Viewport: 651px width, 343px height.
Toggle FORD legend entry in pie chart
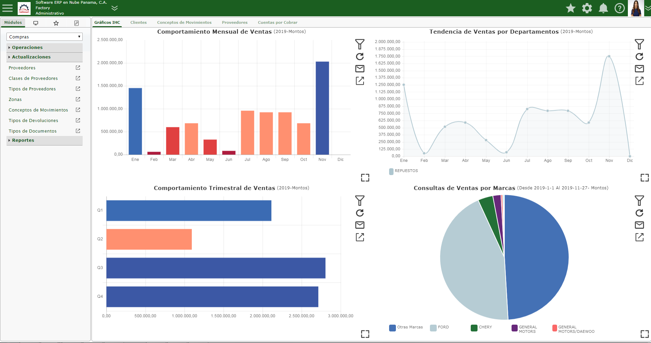(x=439, y=327)
